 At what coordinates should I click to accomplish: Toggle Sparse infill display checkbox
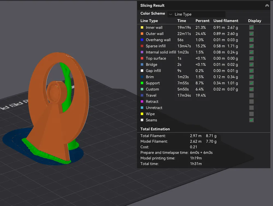tap(251, 46)
